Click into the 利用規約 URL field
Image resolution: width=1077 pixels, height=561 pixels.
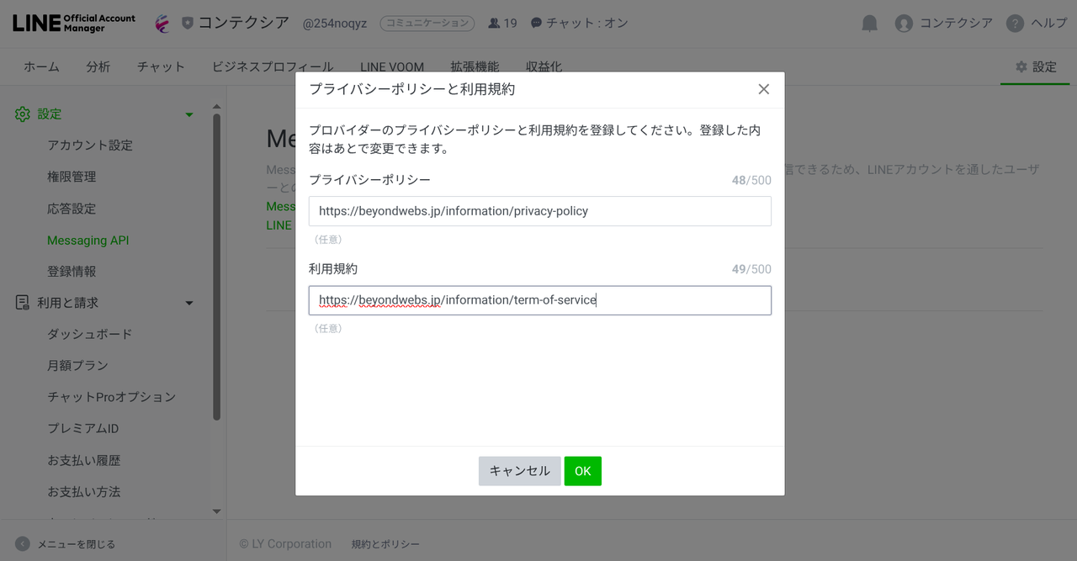pos(539,300)
